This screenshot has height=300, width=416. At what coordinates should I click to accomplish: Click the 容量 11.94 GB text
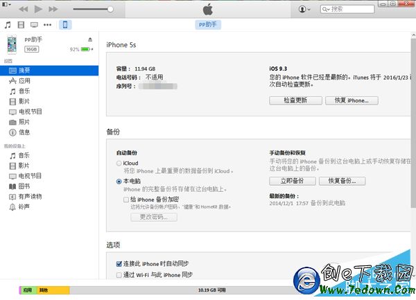tap(136, 69)
